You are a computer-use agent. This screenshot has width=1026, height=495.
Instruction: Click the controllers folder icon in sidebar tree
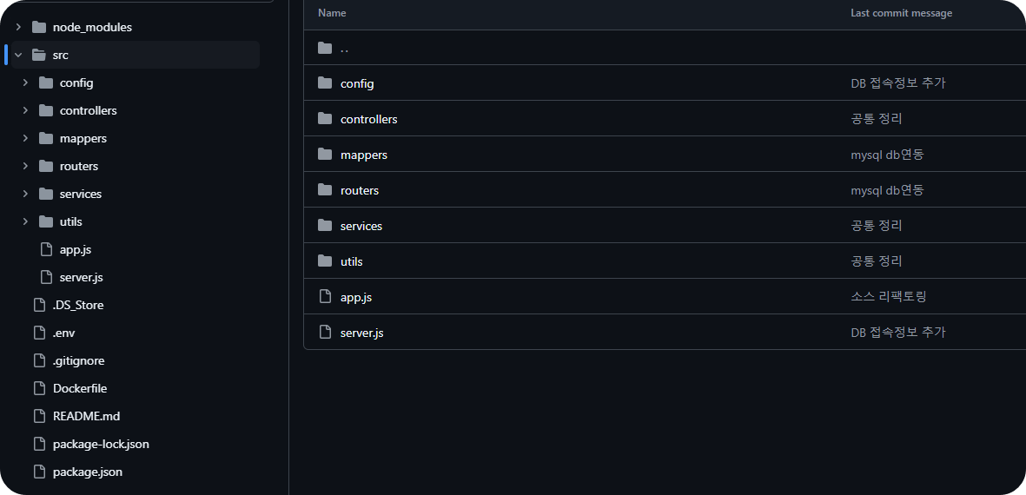[x=46, y=110]
